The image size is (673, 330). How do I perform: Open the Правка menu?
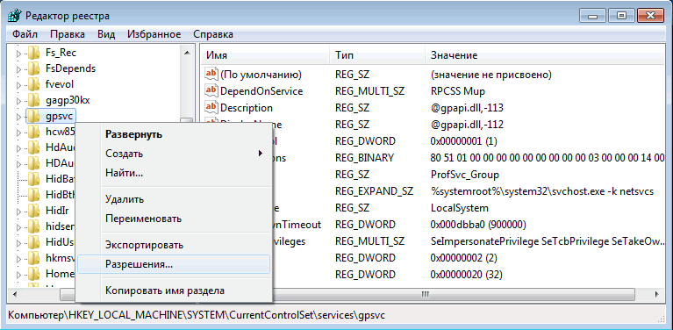pyautogui.click(x=68, y=34)
